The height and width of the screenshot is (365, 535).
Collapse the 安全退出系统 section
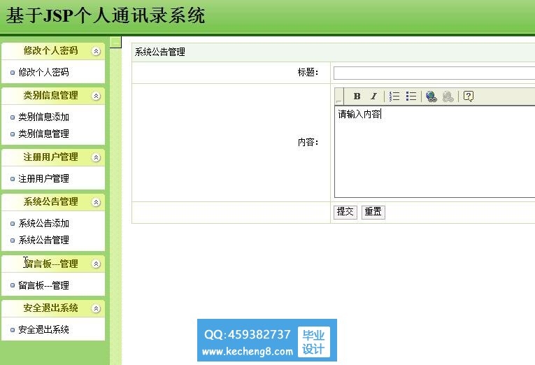pyautogui.click(x=97, y=309)
